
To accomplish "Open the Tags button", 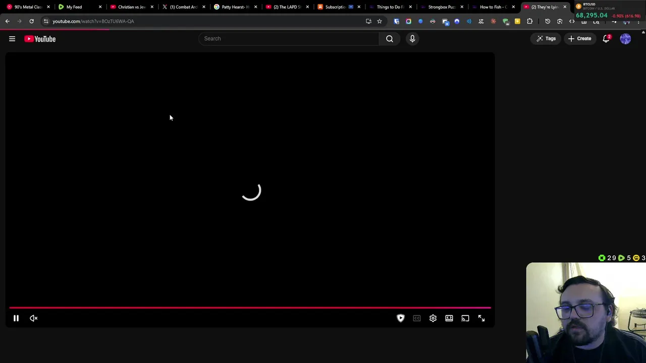I will pos(546,39).
